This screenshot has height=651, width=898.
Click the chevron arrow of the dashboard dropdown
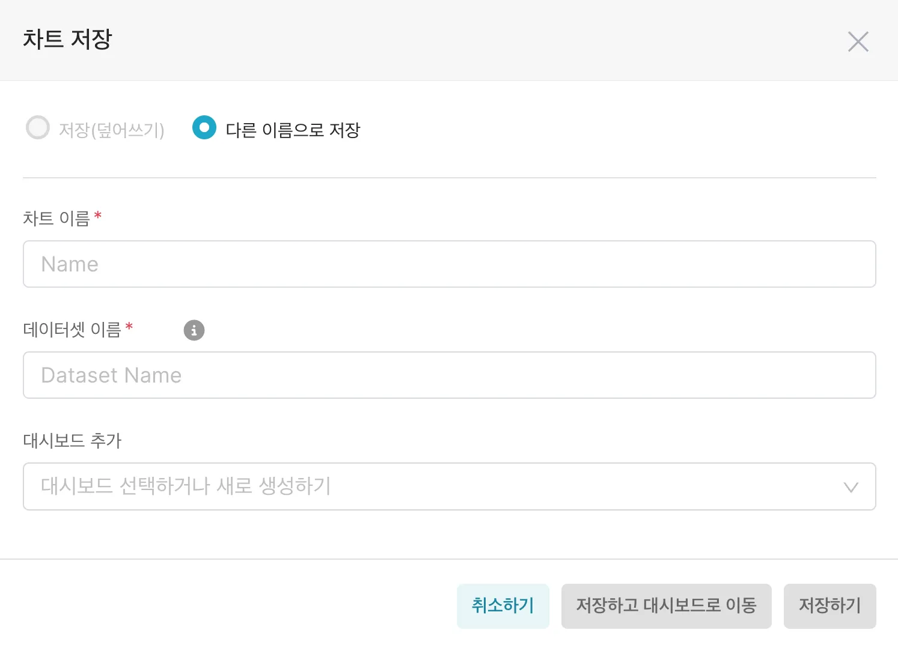click(x=851, y=487)
